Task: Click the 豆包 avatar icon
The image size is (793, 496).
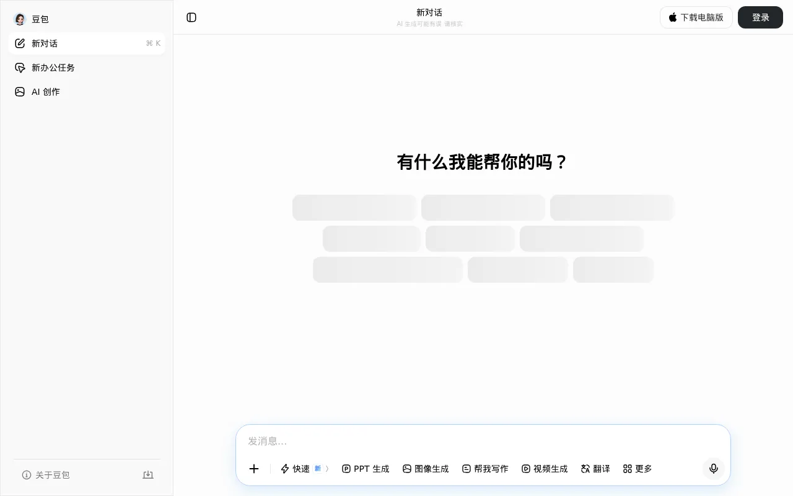Action: [20, 19]
